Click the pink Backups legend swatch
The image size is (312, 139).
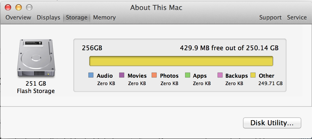point(220,75)
